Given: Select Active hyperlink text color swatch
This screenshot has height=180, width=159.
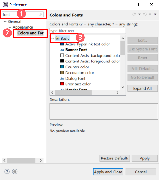Looking at the screenshot, I should pyautogui.click(x=62, y=44).
